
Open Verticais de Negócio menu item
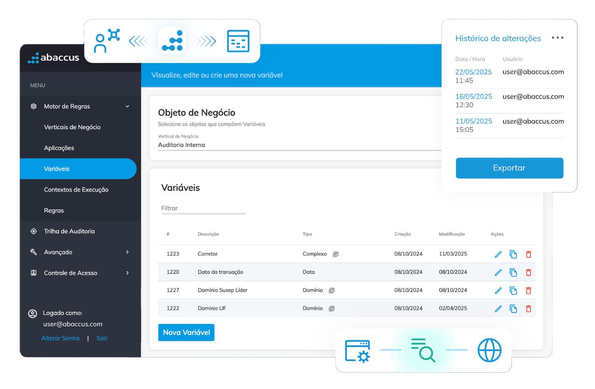[72, 127]
